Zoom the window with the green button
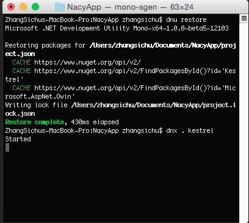This screenshot has height=223, width=249. click(35, 7)
